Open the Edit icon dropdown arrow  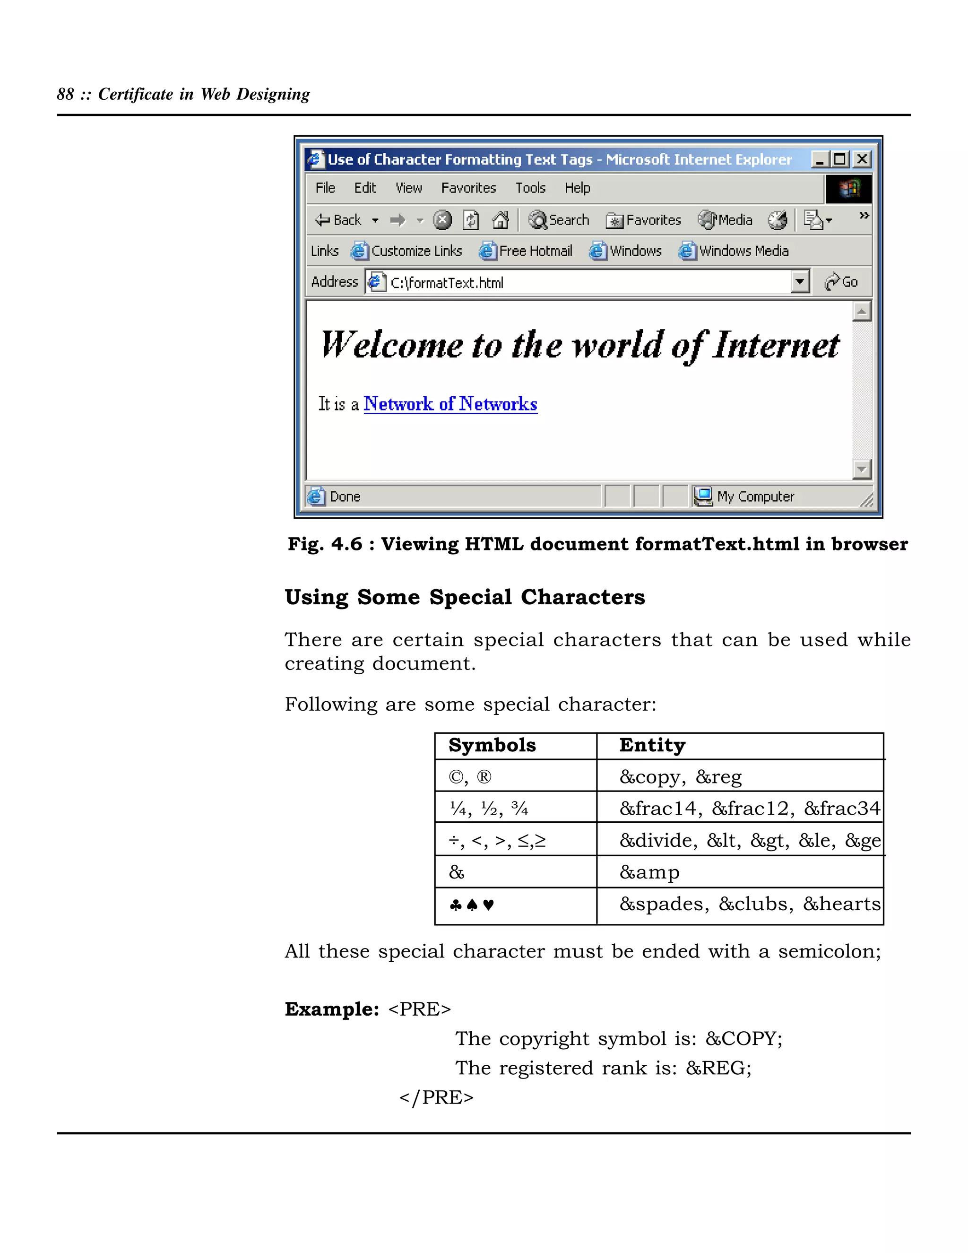point(829,220)
